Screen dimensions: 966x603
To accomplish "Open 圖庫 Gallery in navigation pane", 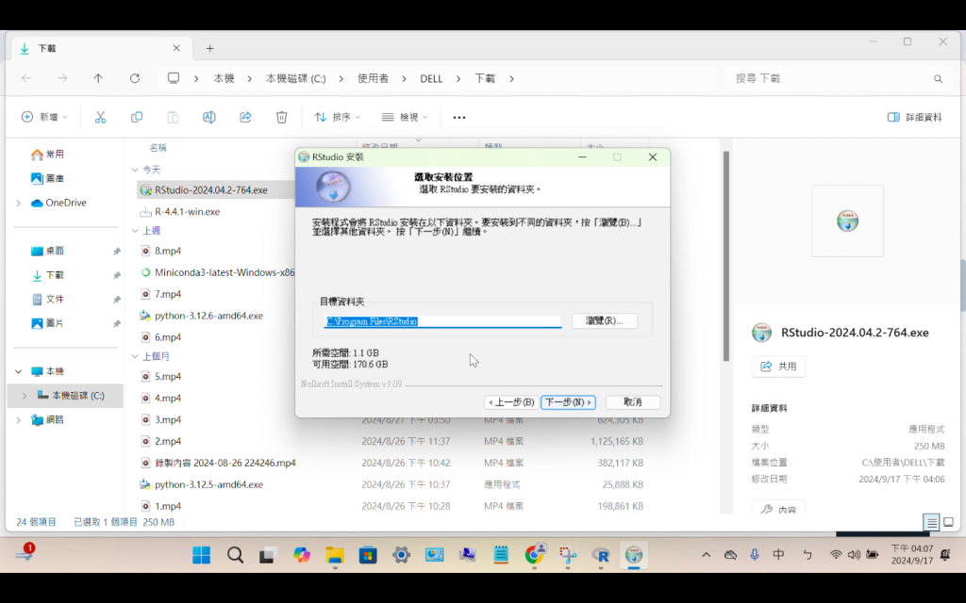I will (48, 178).
